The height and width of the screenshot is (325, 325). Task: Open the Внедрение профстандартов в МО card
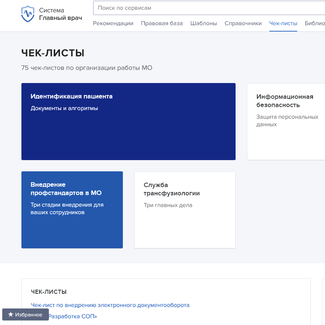(x=72, y=210)
